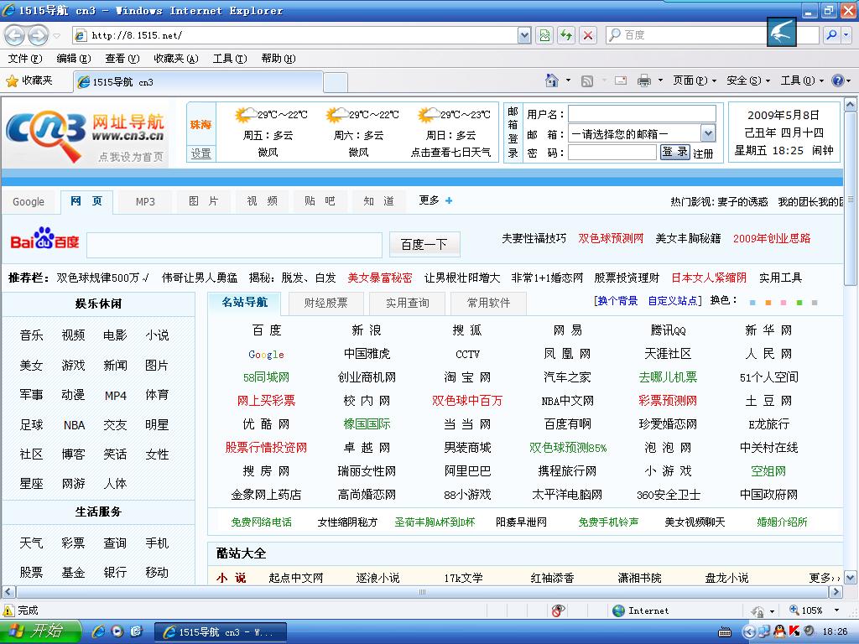This screenshot has height=644, width=859.
Task: Click the Print icon in the toolbar
Action: [x=643, y=80]
